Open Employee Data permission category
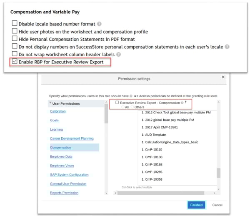The width and height of the screenshot is (250, 216). coord(61,157)
